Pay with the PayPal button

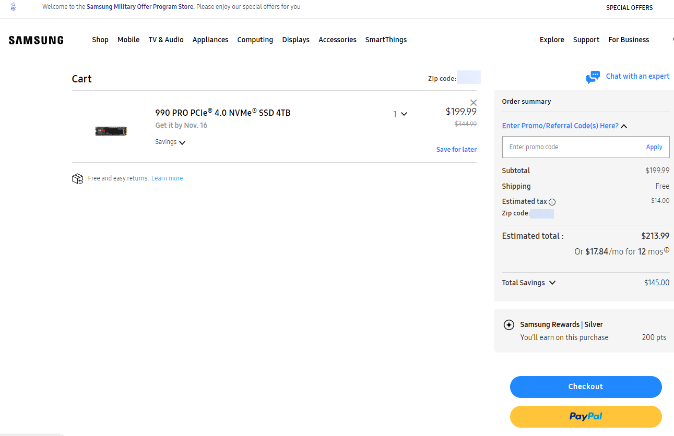[x=586, y=417]
